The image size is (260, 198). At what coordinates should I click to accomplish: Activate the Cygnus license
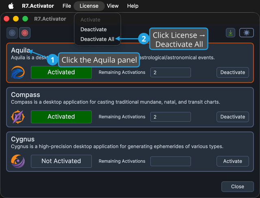pyautogui.click(x=233, y=161)
